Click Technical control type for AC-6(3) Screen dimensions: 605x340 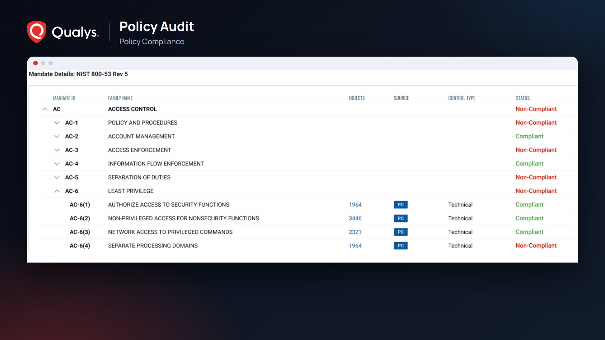(460, 232)
